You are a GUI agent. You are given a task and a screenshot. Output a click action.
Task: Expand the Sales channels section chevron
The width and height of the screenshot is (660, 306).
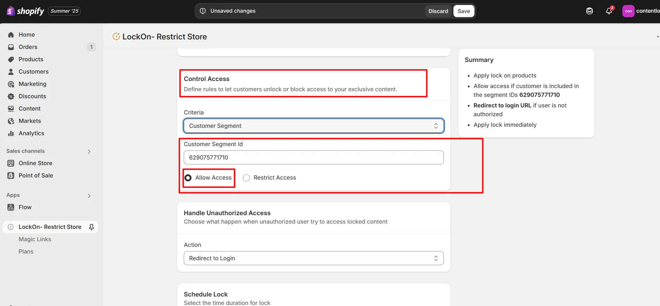click(x=89, y=151)
